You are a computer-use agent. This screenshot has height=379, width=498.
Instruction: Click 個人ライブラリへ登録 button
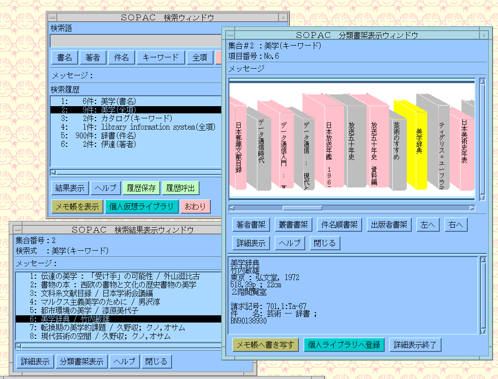coord(344,345)
